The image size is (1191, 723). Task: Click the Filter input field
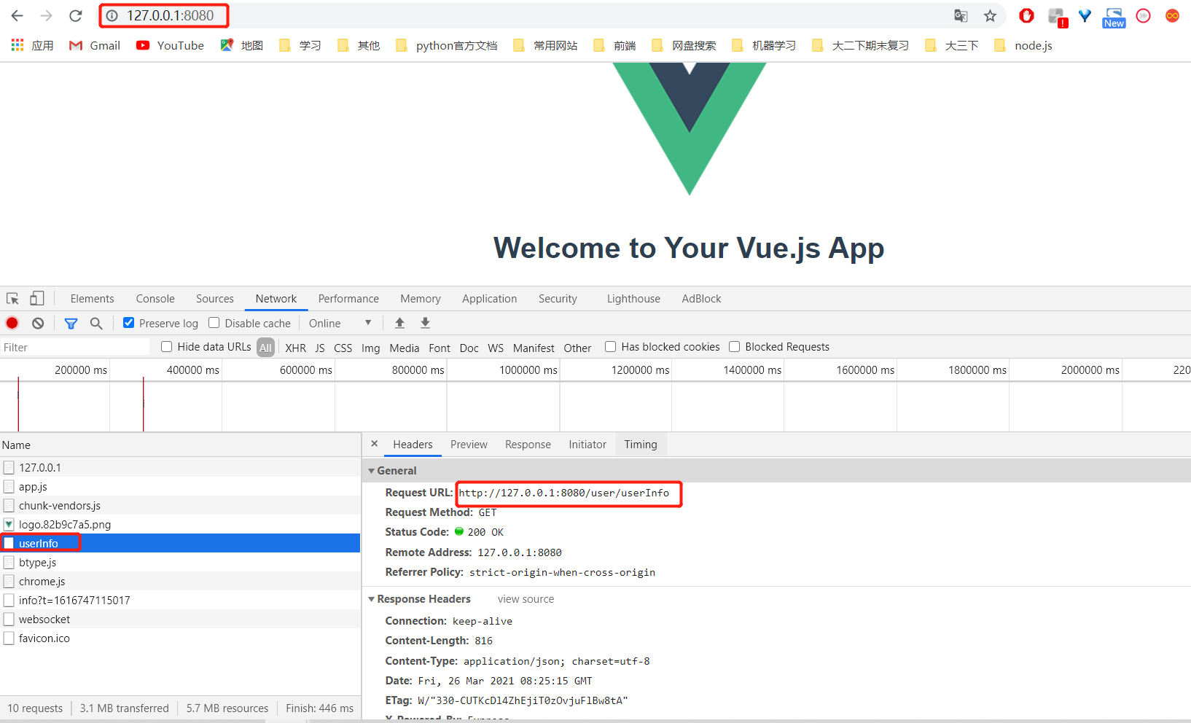coord(75,348)
